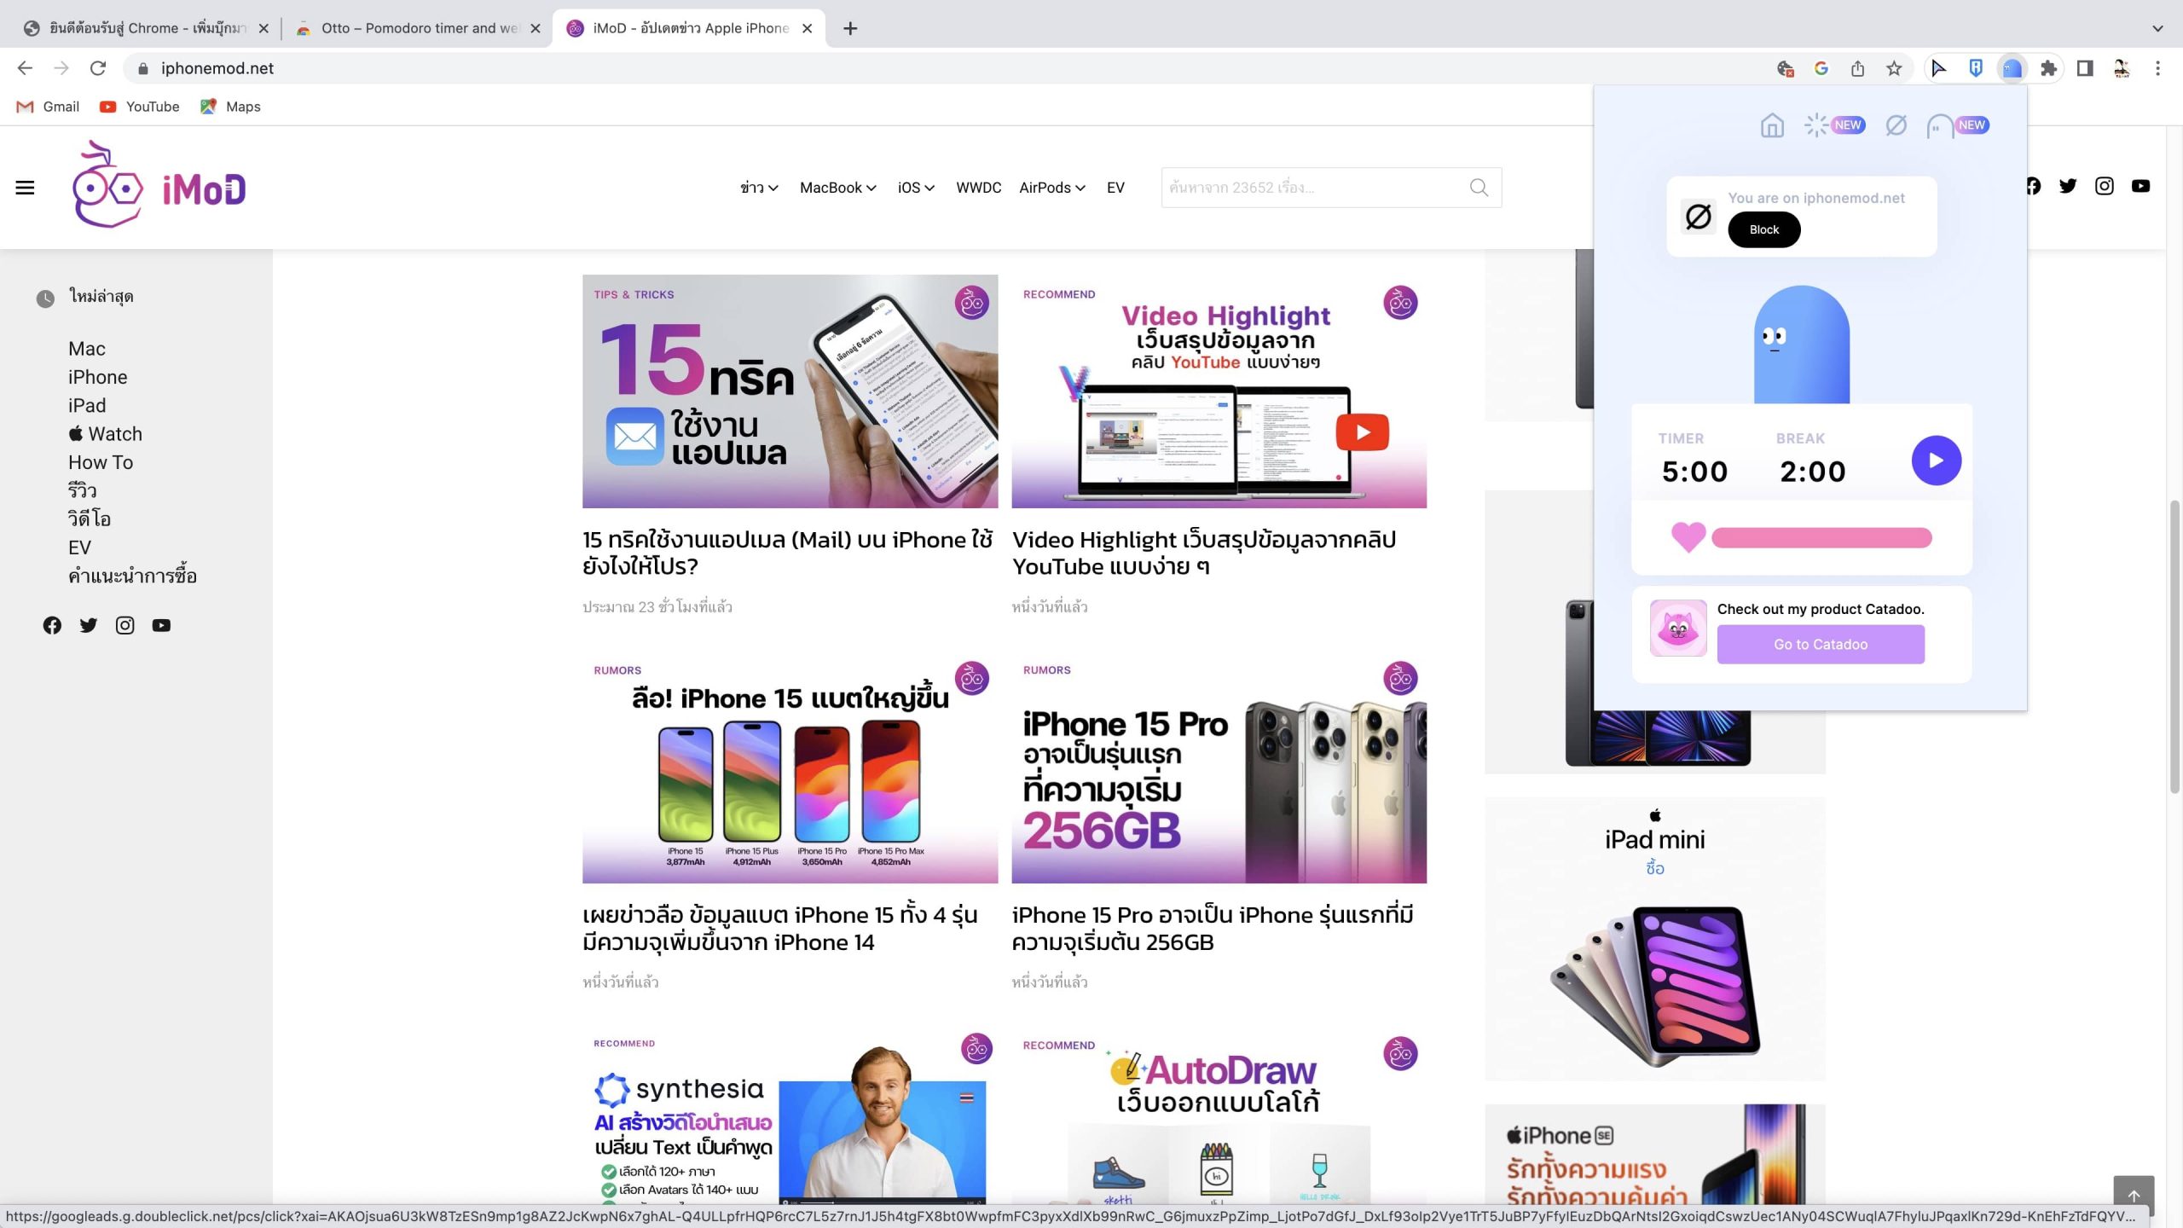
Task: Click Block button for iphonemod.net
Action: pos(1763,229)
